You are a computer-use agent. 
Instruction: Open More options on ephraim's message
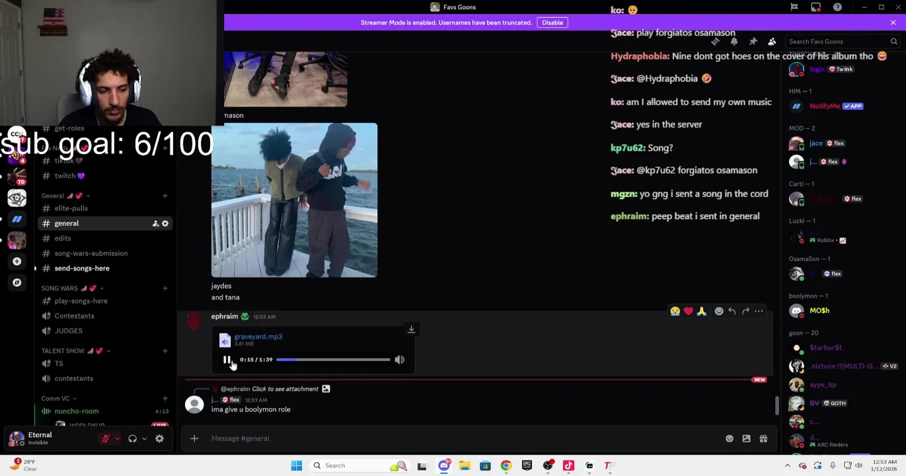(759, 311)
